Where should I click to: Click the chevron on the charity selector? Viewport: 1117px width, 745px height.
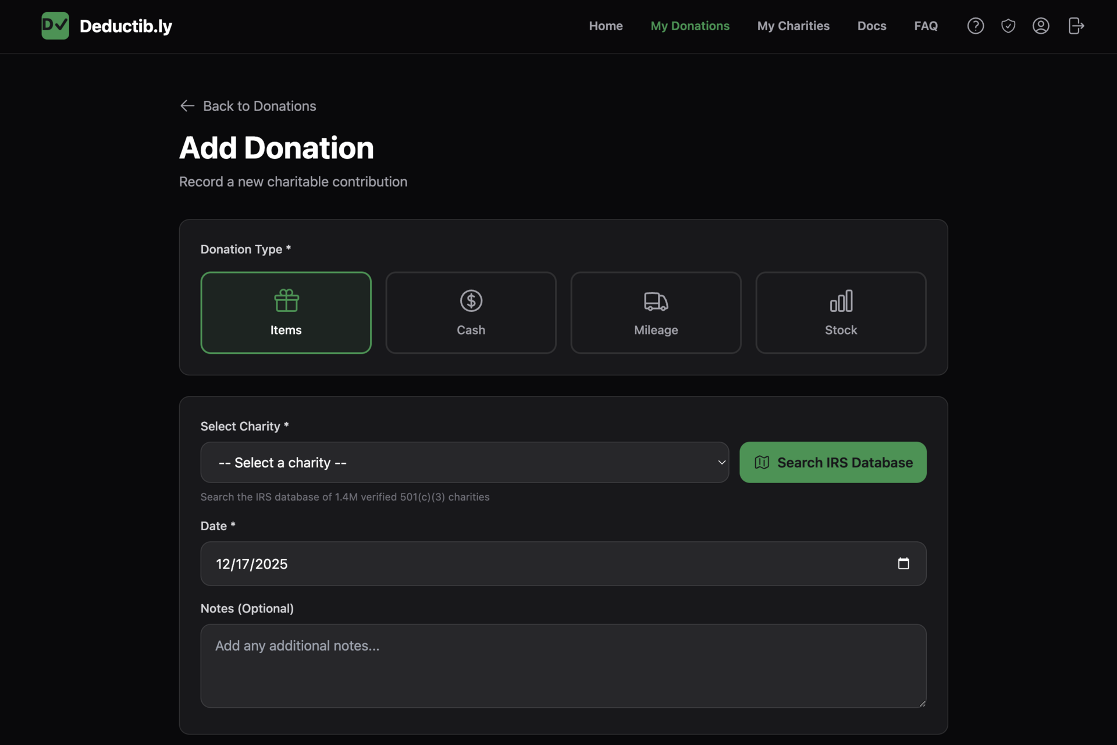point(721,462)
